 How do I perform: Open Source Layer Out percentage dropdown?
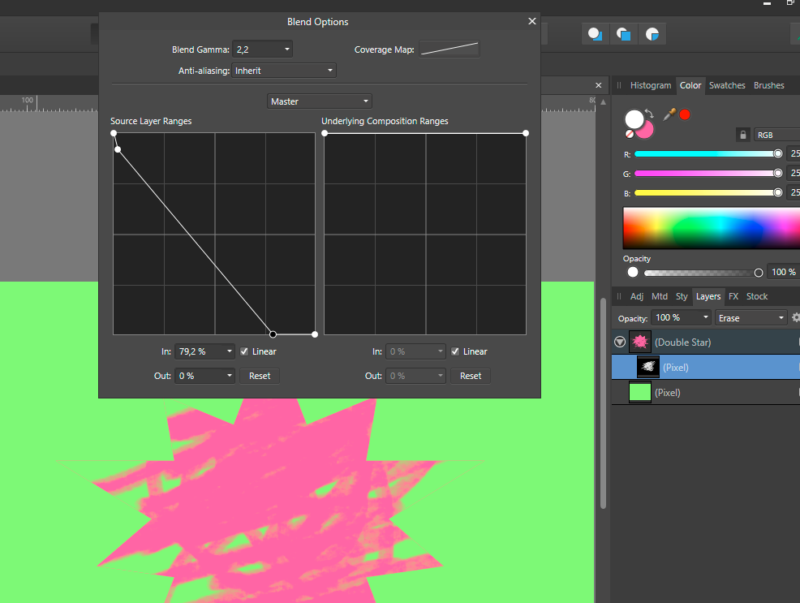[x=204, y=376]
